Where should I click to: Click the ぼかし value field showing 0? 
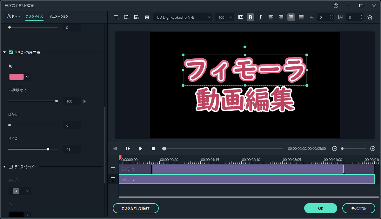72,125
